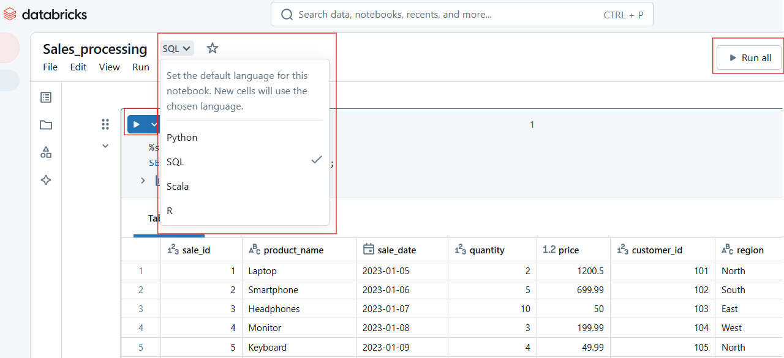Image resolution: width=784 pixels, height=358 pixels.
Task: Choose R as default language
Action: coord(244,211)
